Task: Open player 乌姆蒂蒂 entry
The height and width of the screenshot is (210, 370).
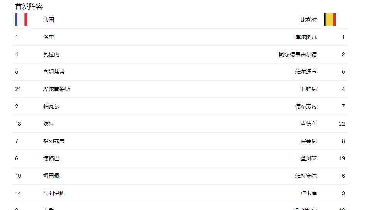Action: click(x=54, y=72)
